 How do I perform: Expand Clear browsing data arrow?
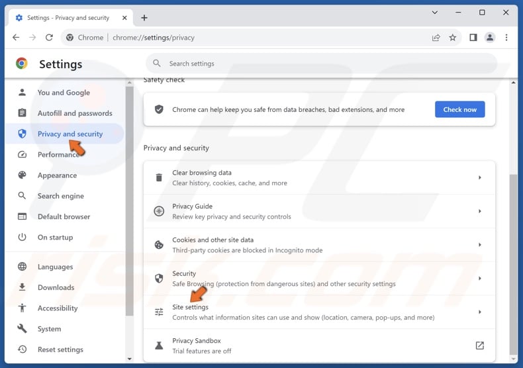(480, 177)
